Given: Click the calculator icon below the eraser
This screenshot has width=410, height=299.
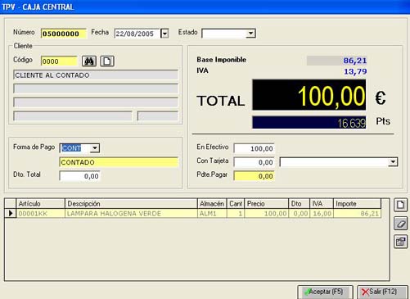Looking at the screenshot, I should [400, 242].
